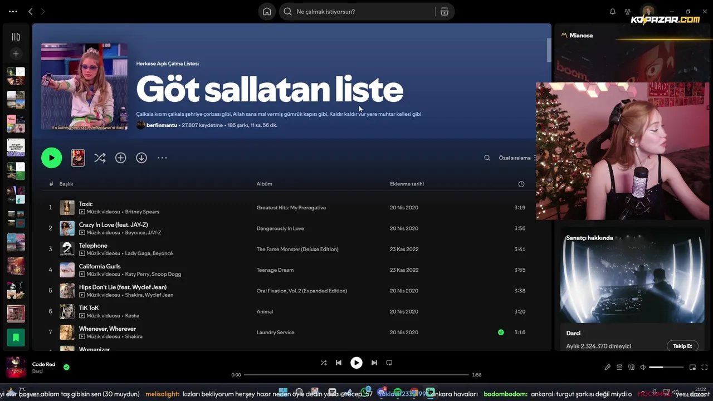Download the playlist
This screenshot has height=401, width=713.
(141, 158)
